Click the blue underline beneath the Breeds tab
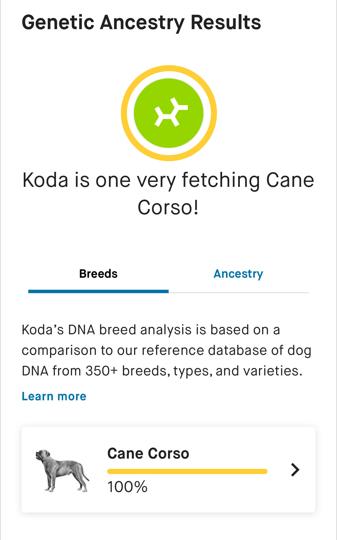Screen dimensions: 337x540 click(98, 291)
